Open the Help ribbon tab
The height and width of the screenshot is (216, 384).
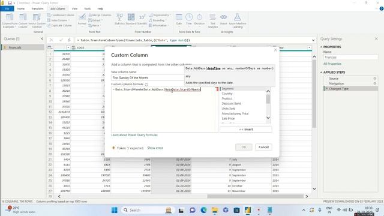coord(100,8)
